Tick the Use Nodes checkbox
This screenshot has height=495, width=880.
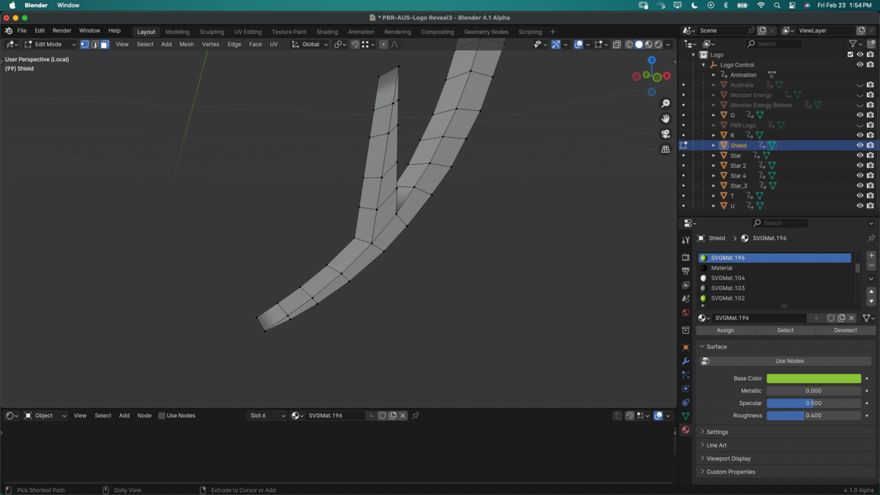(162, 415)
